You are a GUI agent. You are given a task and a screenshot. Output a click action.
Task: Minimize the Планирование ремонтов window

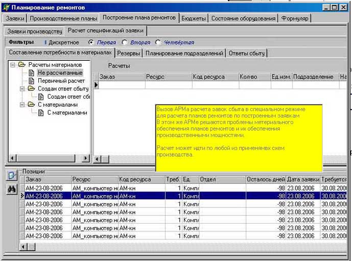[326, 7]
